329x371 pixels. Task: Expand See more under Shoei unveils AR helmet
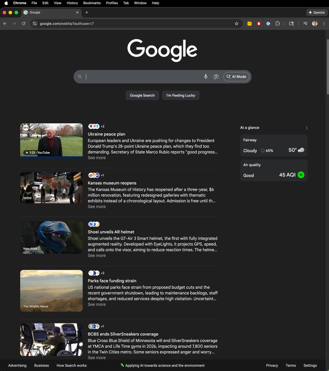pyautogui.click(x=97, y=255)
